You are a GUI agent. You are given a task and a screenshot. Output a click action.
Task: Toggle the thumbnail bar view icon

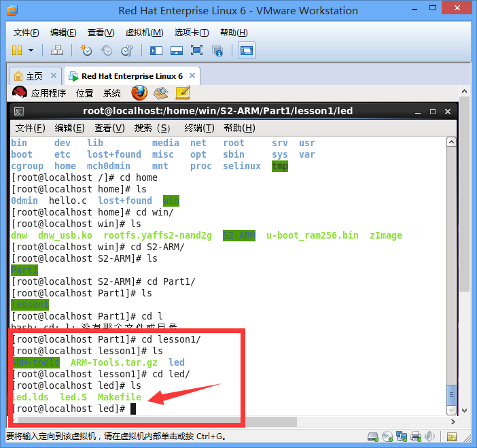tap(177, 50)
